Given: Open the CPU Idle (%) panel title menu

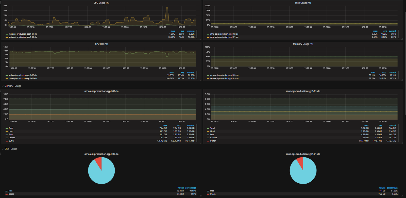Looking at the screenshot, I should coord(101,44).
